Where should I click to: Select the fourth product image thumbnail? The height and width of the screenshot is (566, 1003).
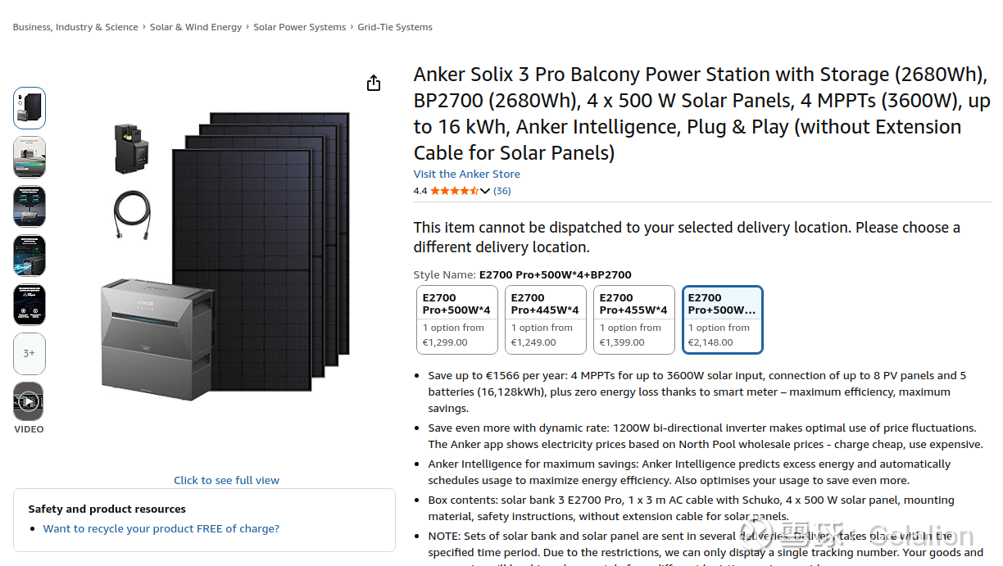tap(29, 256)
